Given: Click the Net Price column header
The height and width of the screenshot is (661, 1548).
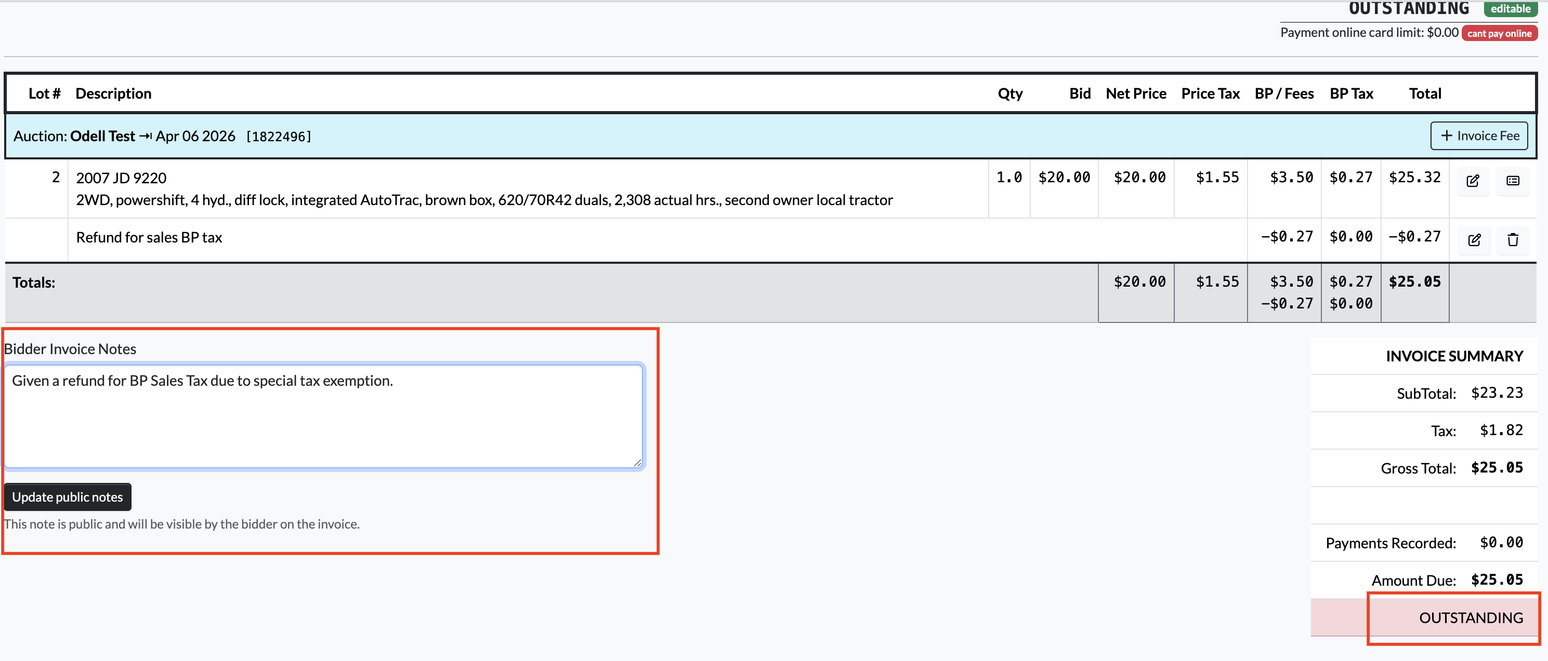Looking at the screenshot, I should [x=1136, y=93].
